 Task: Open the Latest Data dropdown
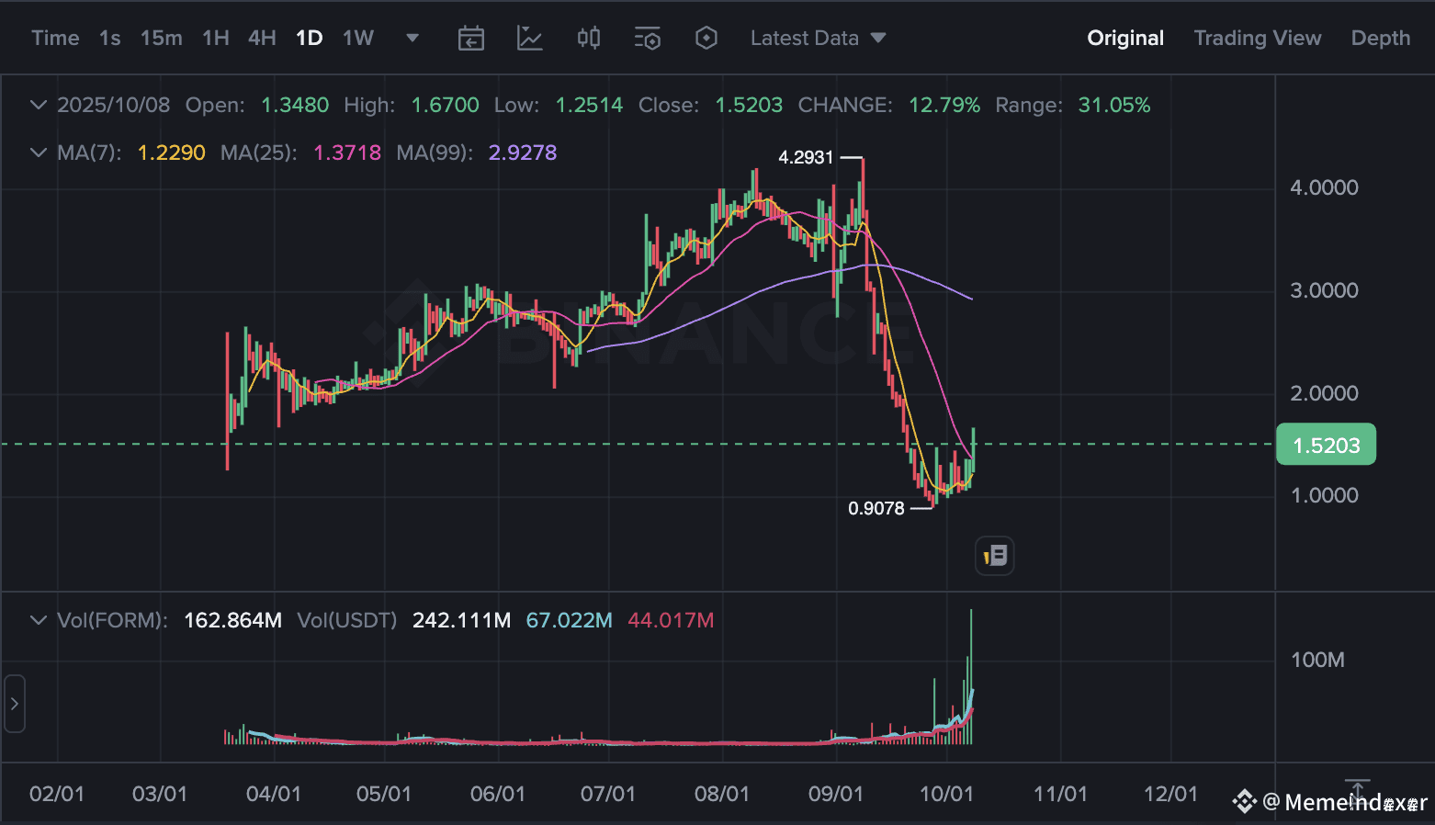pyautogui.click(x=819, y=38)
